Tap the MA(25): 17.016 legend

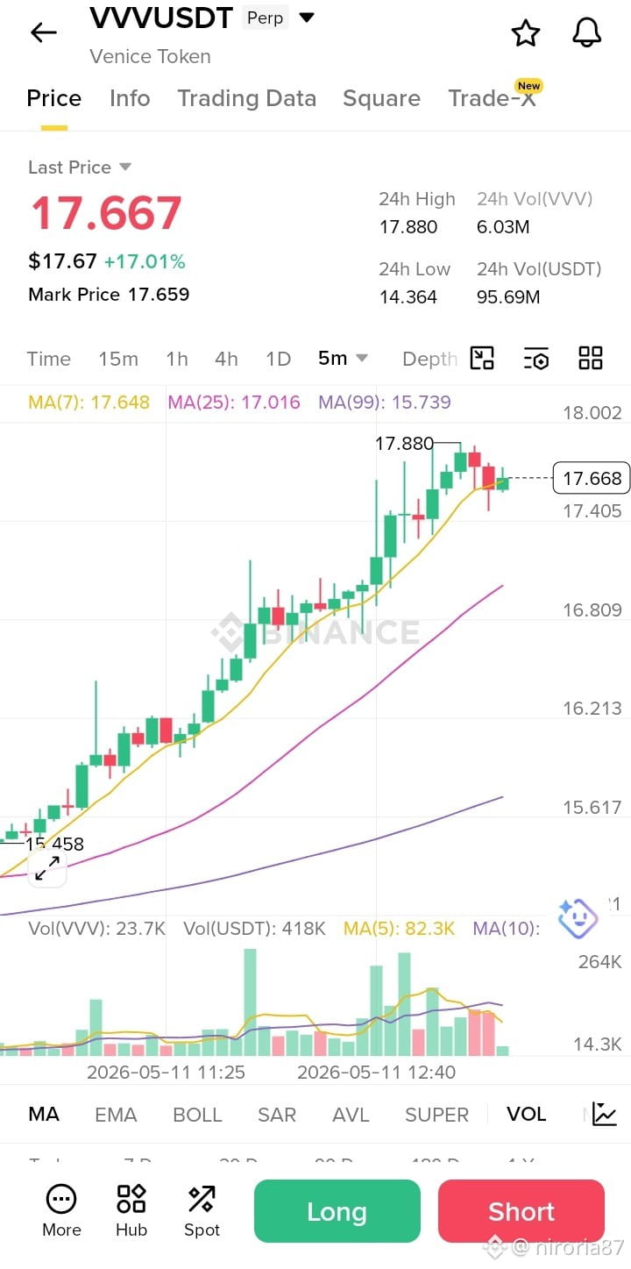point(234,403)
